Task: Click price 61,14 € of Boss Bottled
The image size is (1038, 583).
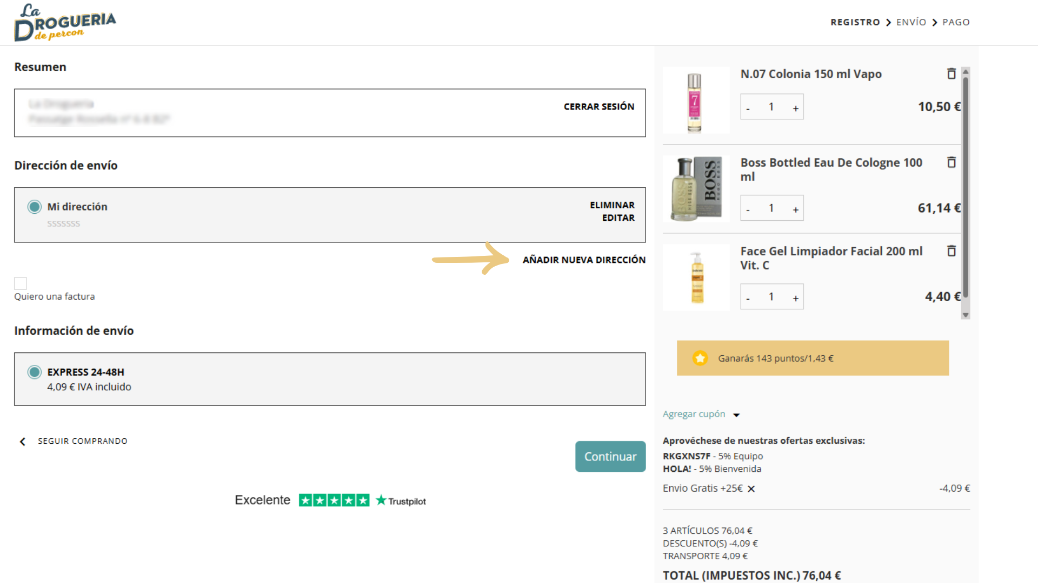Action: pos(939,208)
